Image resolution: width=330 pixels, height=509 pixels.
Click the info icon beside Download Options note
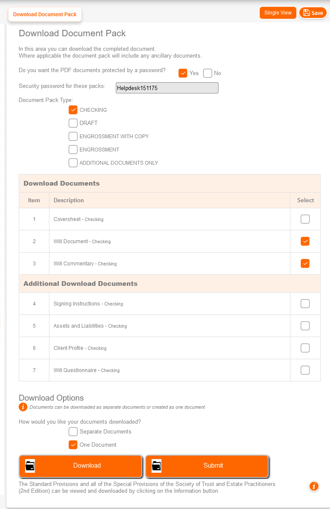[x=23, y=407]
